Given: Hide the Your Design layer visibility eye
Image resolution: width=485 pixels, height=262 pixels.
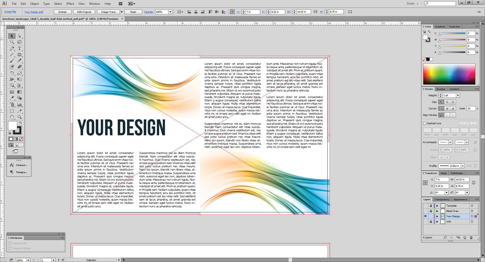Looking at the screenshot, I should click(425, 216).
